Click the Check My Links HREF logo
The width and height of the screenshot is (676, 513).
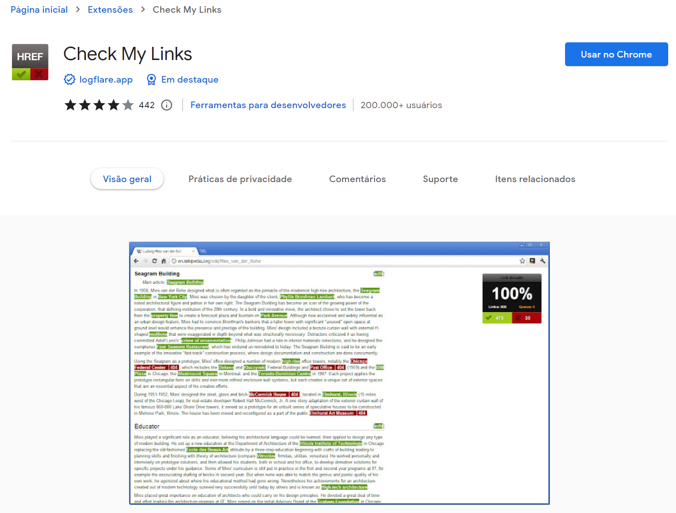[30, 62]
